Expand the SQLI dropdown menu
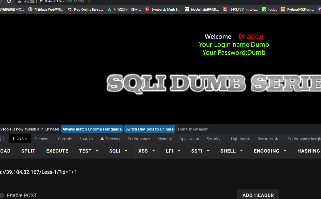321x199 pixels. tap(118, 151)
